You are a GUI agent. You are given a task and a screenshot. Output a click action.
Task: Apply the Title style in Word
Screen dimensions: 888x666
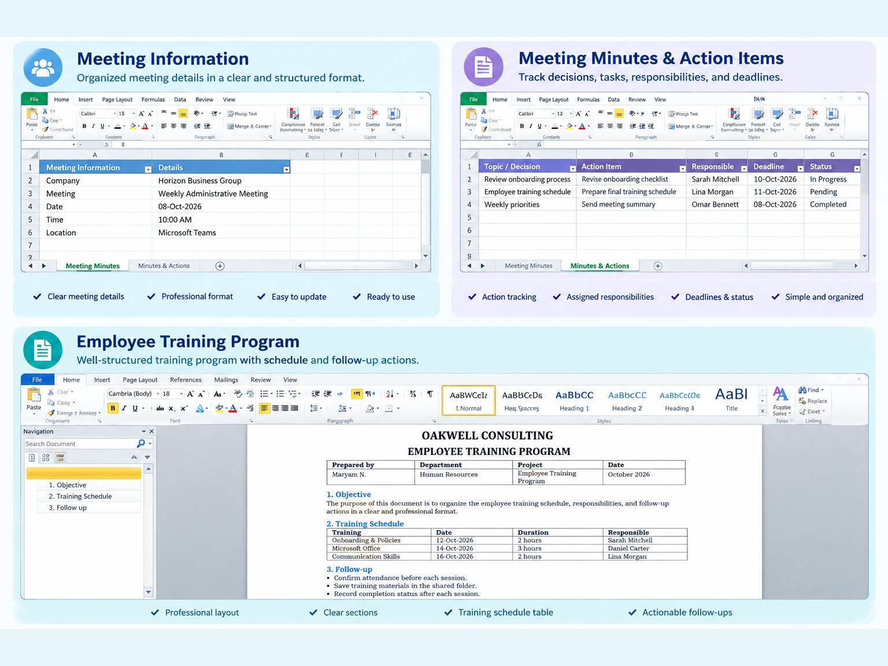731,400
